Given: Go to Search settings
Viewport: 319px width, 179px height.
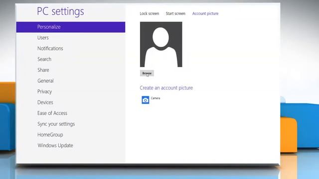Looking at the screenshot, I should pos(44,59).
